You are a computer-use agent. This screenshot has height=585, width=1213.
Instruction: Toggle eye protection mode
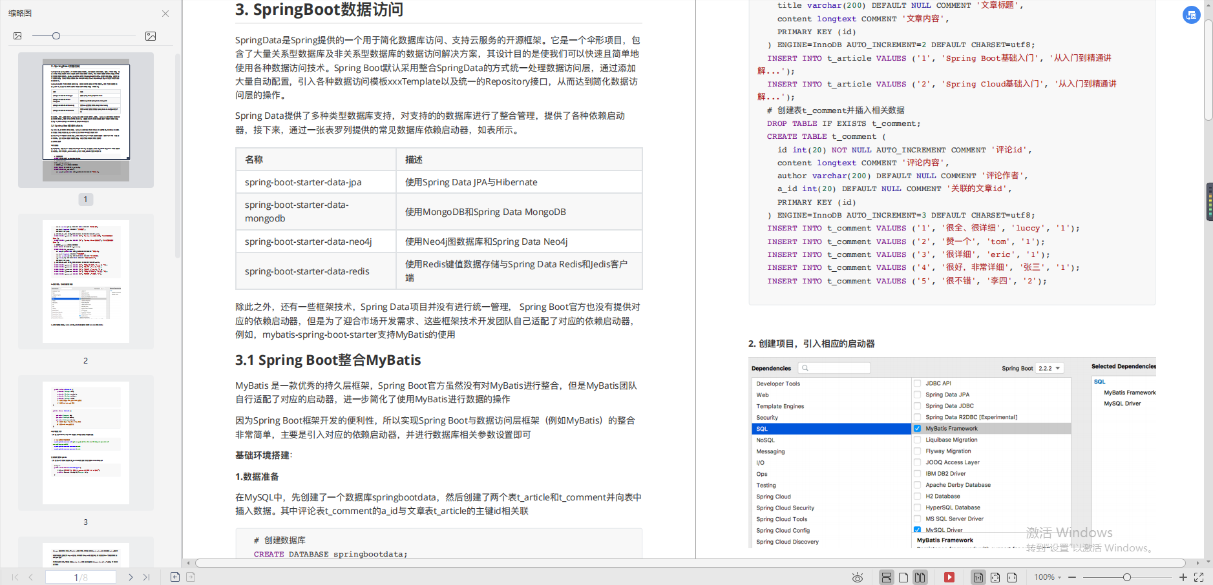tap(858, 577)
